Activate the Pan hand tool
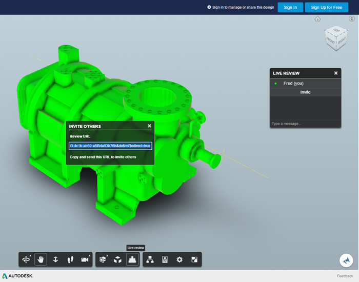 pos(41,259)
